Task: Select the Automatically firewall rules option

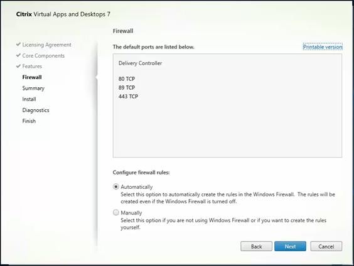Action: tap(116, 186)
